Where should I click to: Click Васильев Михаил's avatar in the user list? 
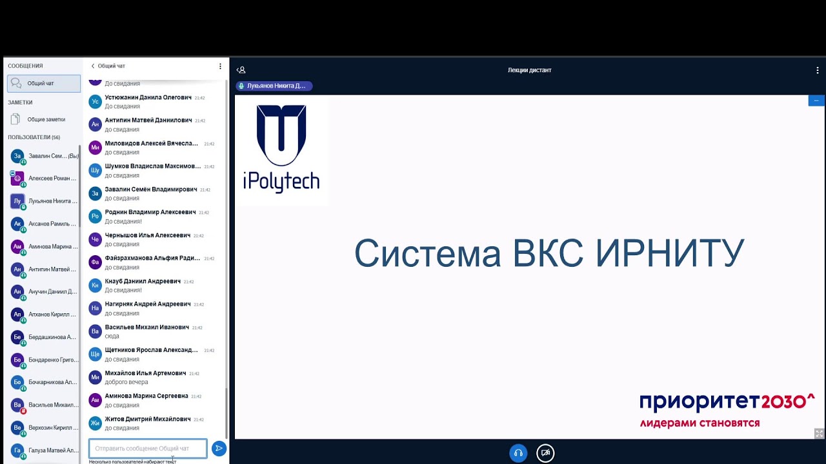click(x=17, y=405)
